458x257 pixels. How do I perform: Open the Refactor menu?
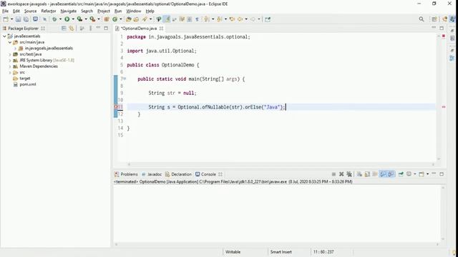pos(49,11)
